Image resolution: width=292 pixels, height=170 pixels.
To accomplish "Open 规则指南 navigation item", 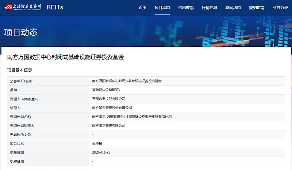I will pos(257,8).
